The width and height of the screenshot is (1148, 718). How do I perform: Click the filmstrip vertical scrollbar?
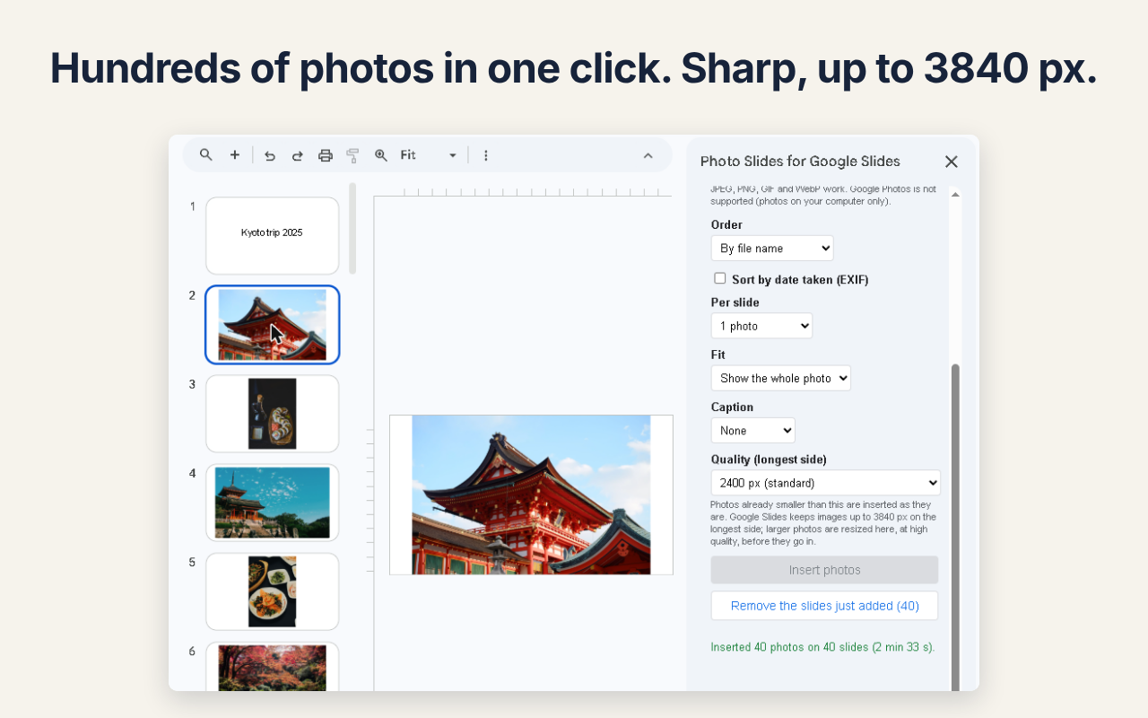(352, 229)
